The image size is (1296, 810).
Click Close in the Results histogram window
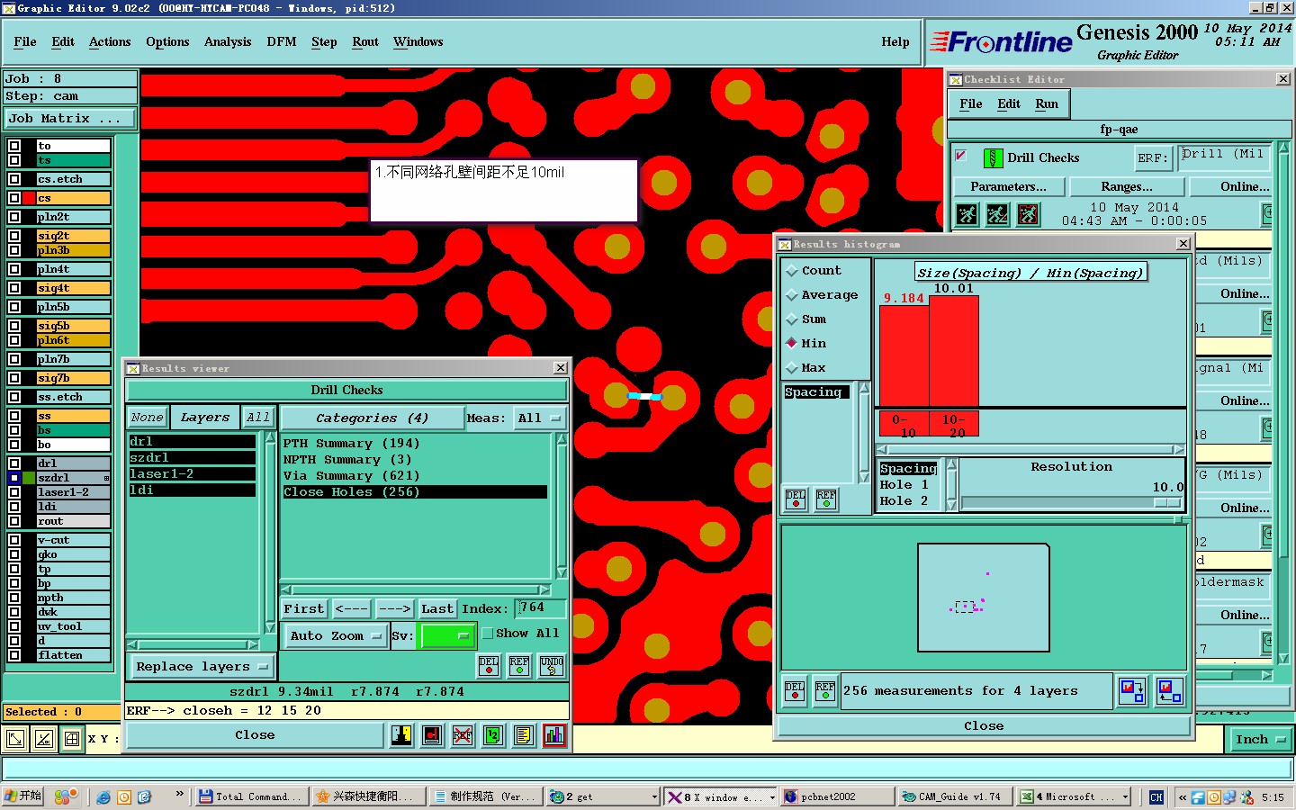pyautogui.click(x=984, y=726)
